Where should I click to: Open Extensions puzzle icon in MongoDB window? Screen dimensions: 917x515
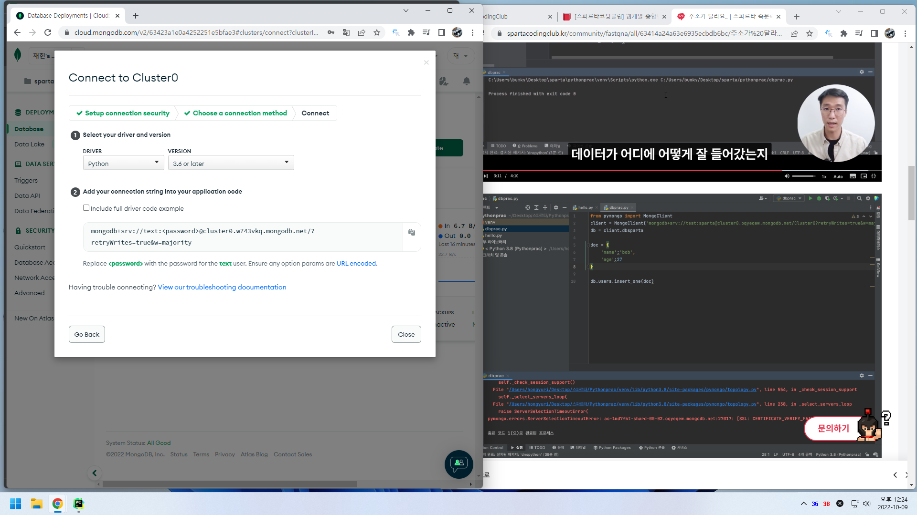point(411,32)
